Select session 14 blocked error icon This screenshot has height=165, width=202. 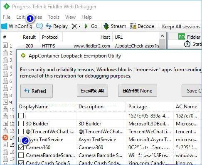coord(5,137)
